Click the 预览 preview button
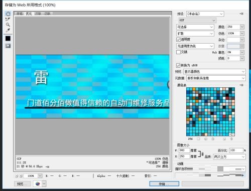 click(22, 184)
